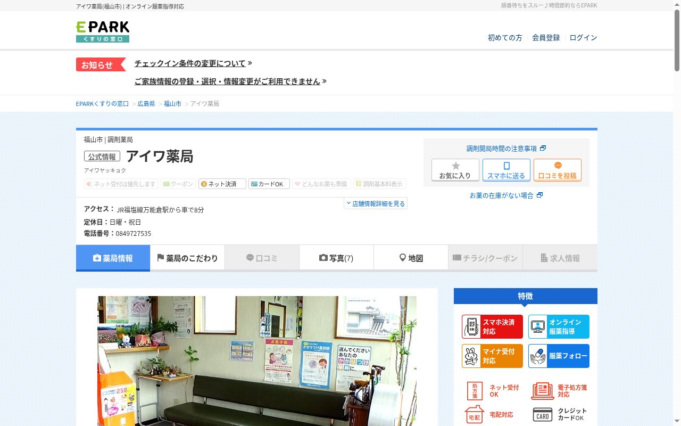
Task: Click the phone number 0849727535
Action: [134, 233]
